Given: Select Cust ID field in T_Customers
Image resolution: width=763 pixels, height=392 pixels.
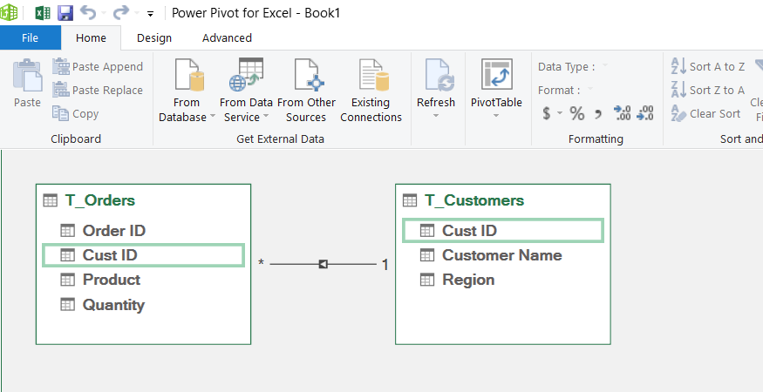Looking at the screenshot, I should click(502, 231).
